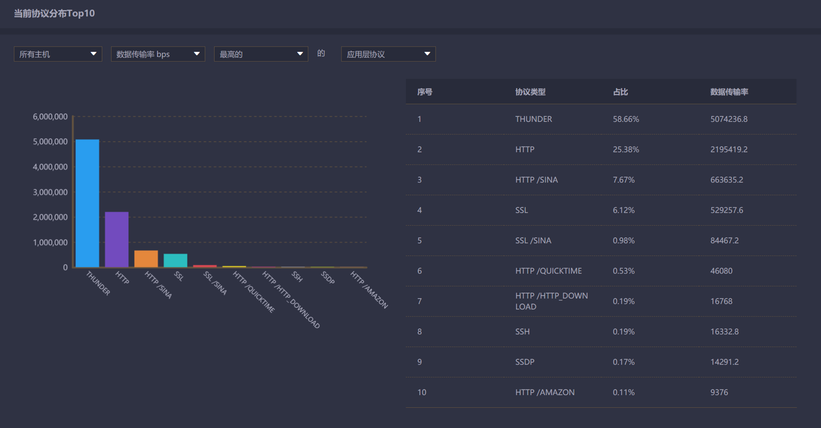Open the 最高的 ranking dropdown

click(261, 54)
